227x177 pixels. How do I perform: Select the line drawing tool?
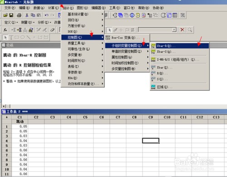click(29, 37)
